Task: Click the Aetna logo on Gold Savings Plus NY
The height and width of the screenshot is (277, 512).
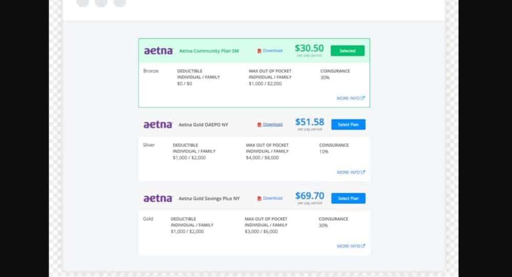Action: click(x=158, y=198)
